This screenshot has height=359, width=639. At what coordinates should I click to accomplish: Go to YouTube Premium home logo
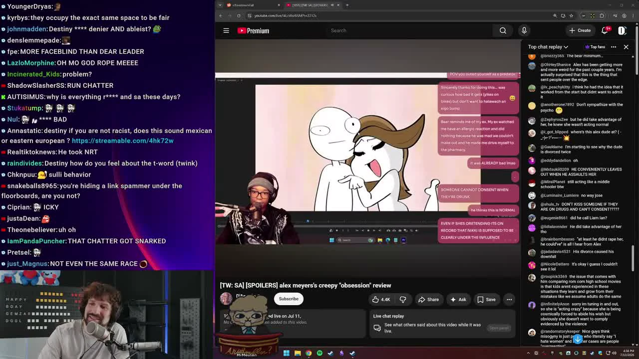pyautogui.click(x=253, y=30)
